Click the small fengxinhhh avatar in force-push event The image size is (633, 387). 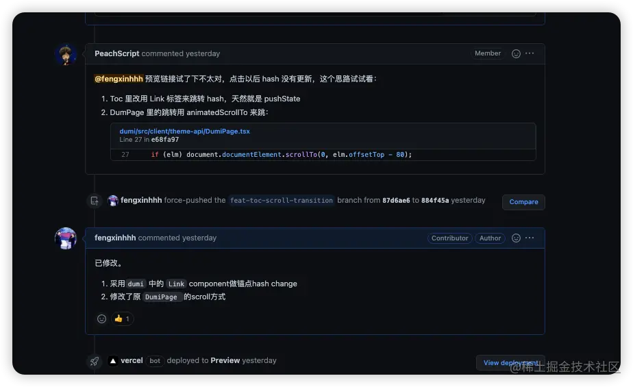point(113,201)
